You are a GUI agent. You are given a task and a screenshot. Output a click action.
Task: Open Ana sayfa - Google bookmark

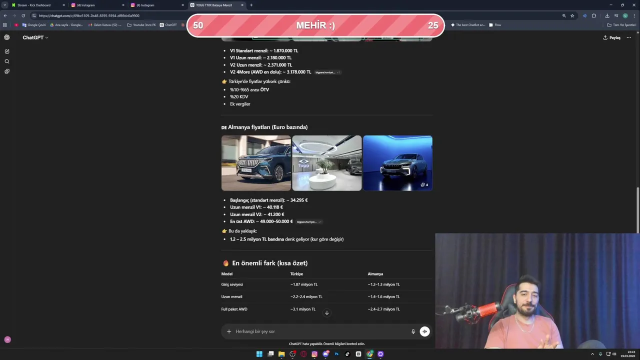pos(66,25)
